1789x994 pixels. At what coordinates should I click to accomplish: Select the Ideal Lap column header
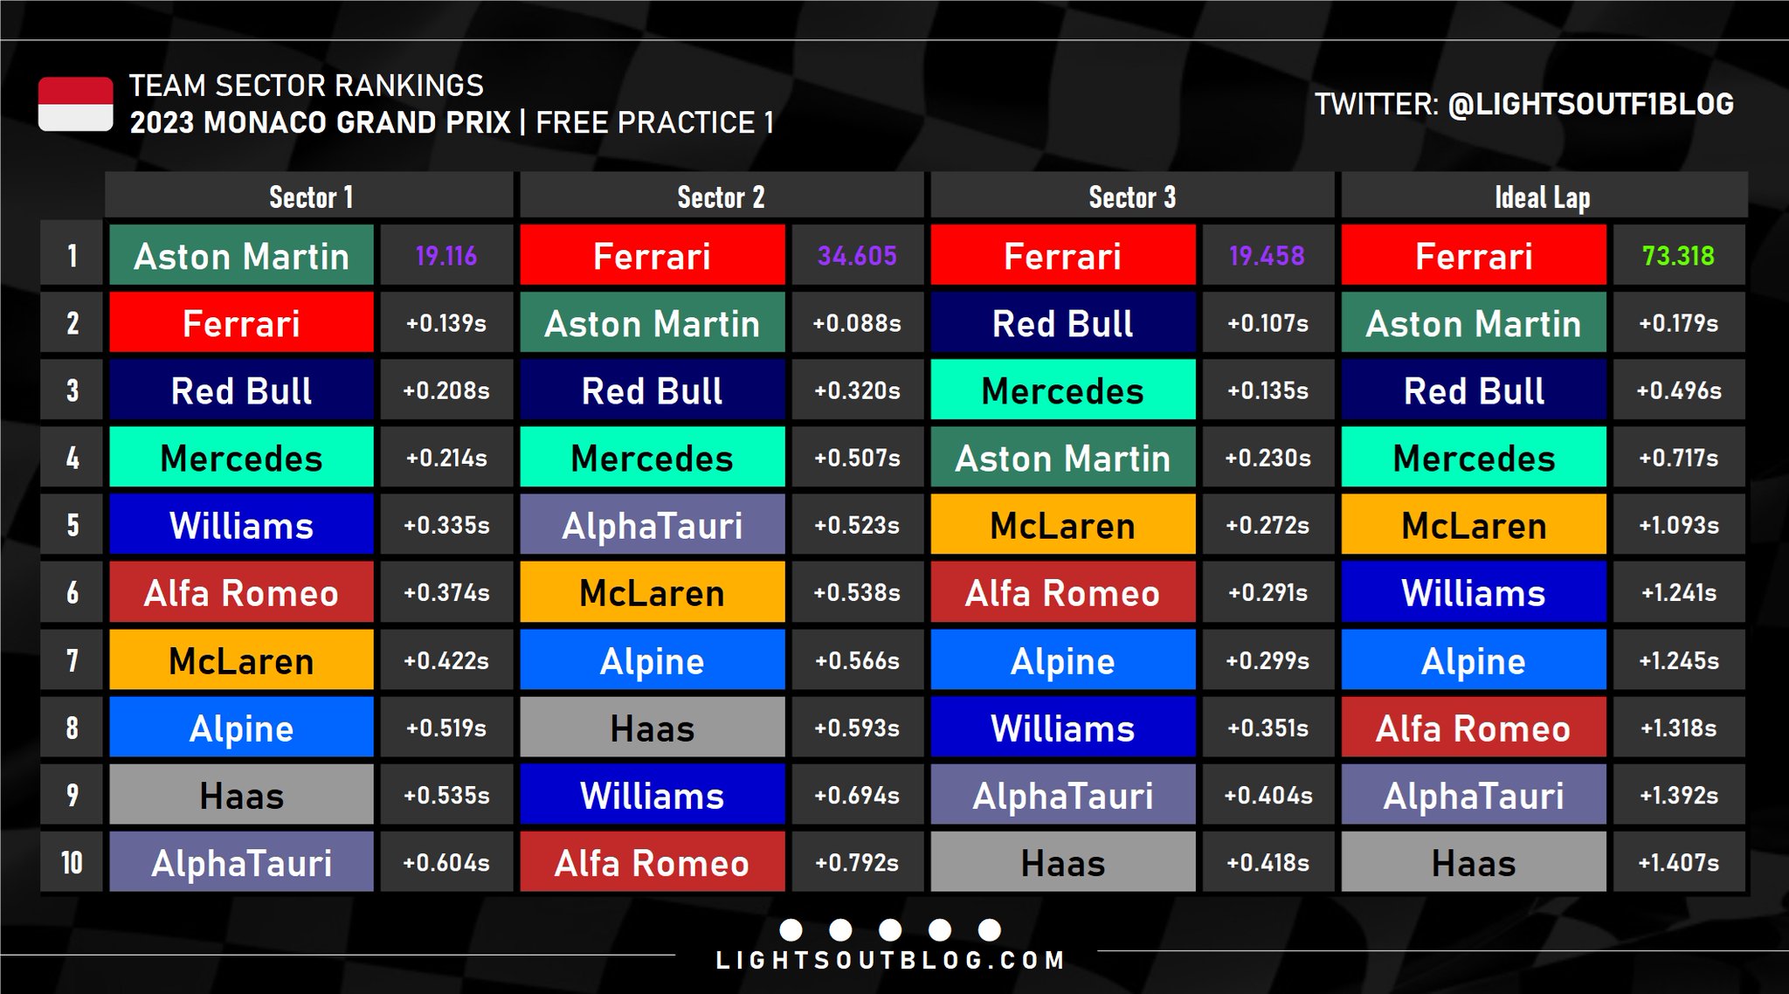click(x=1544, y=196)
